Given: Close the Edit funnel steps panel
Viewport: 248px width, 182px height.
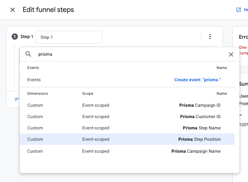Looking at the screenshot, I should click(x=13, y=10).
